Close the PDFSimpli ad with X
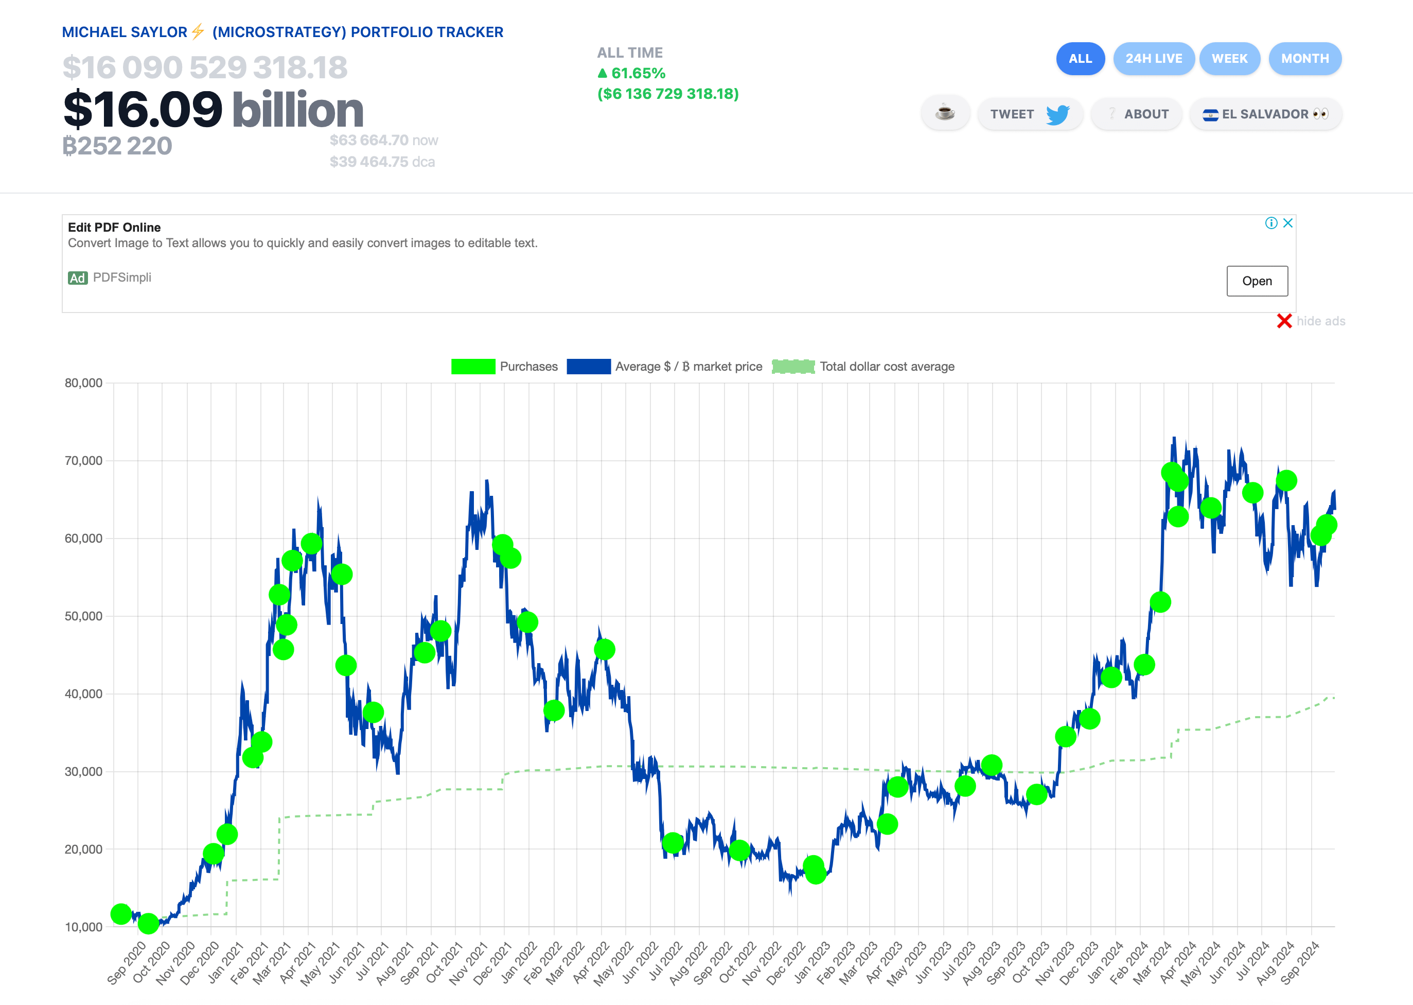 (1288, 223)
